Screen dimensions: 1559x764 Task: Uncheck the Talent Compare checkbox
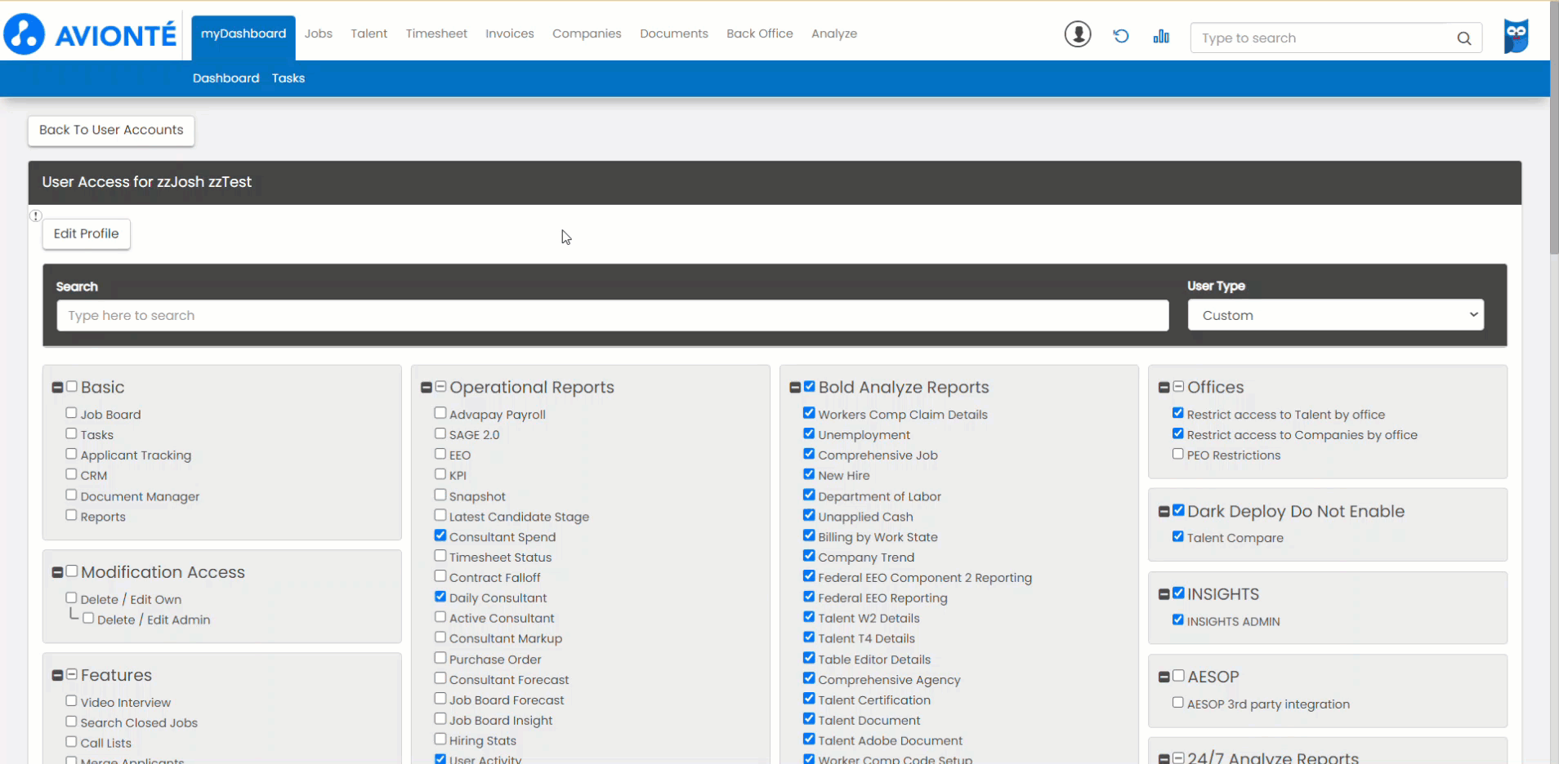click(1178, 536)
